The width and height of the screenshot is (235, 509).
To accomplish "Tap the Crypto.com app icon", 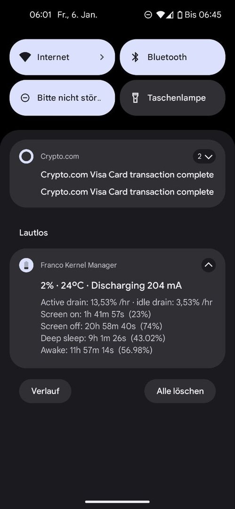I will pos(26,157).
